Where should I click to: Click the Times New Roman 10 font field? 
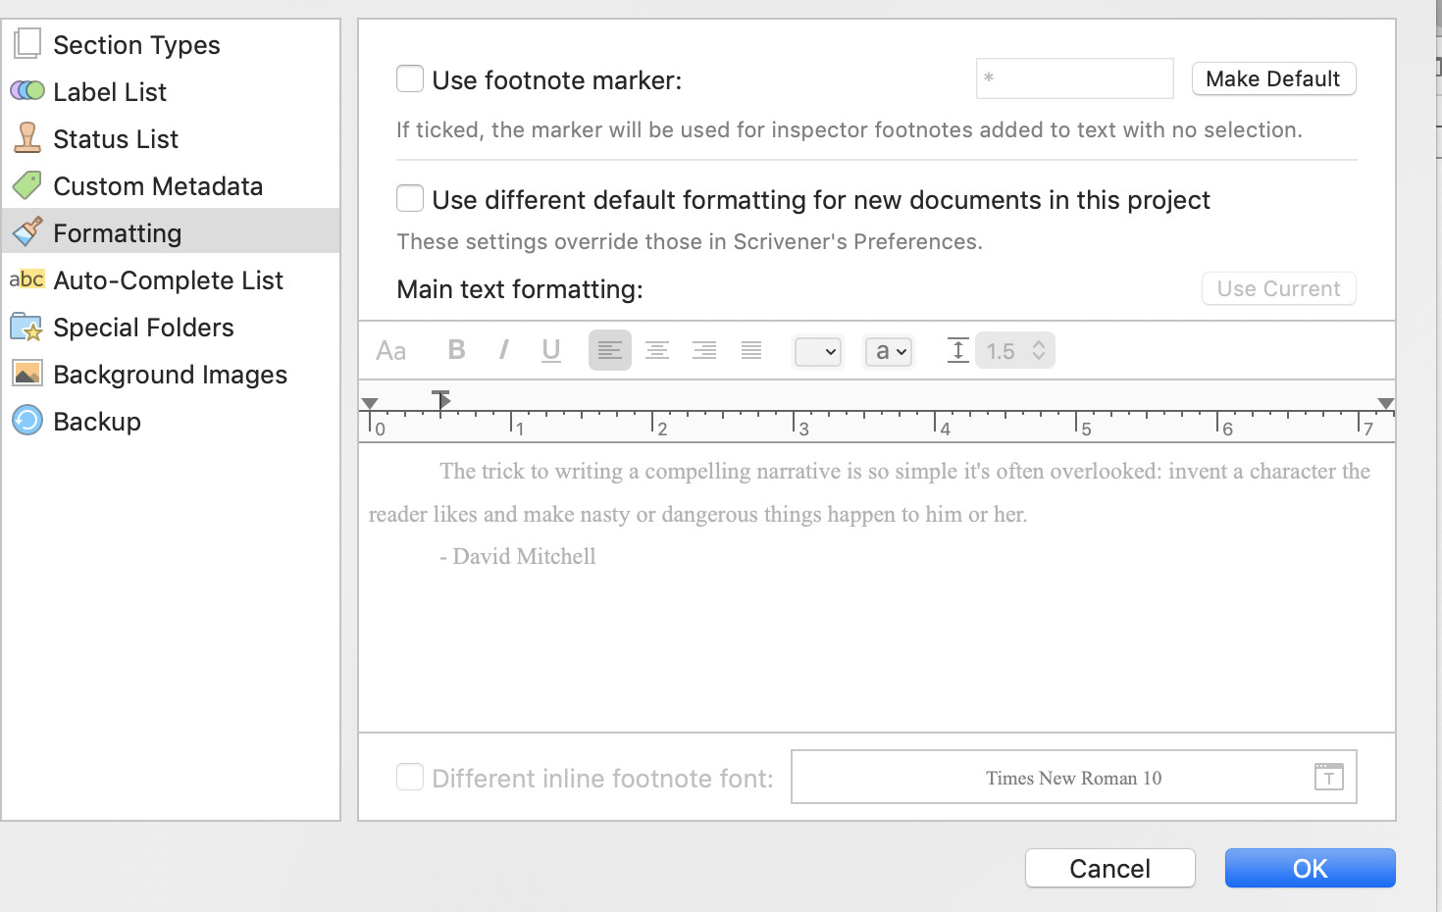(x=1073, y=777)
